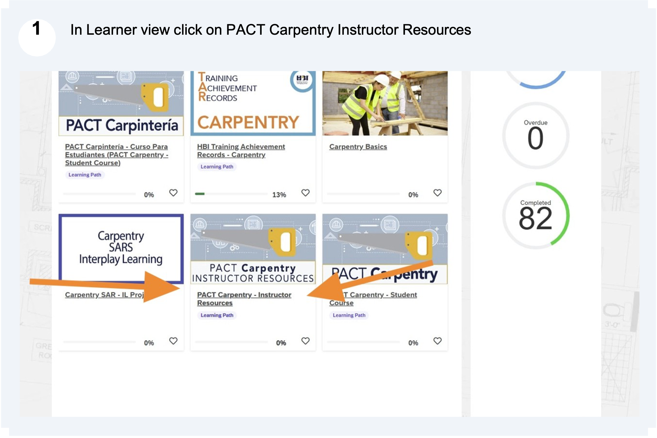Click Training Achievement Records Carpentry thumbnail
Image resolution: width=657 pixels, height=438 pixels.
click(x=253, y=103)
